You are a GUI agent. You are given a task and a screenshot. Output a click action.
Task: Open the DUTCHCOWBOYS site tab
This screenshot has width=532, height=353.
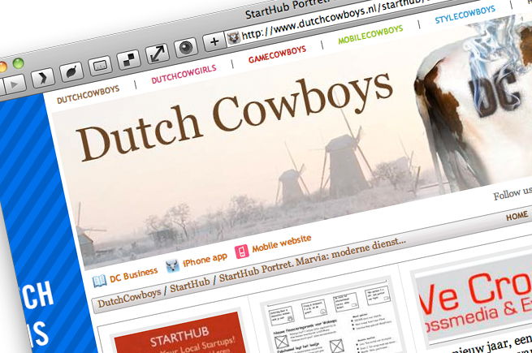[x=88, y=94]
